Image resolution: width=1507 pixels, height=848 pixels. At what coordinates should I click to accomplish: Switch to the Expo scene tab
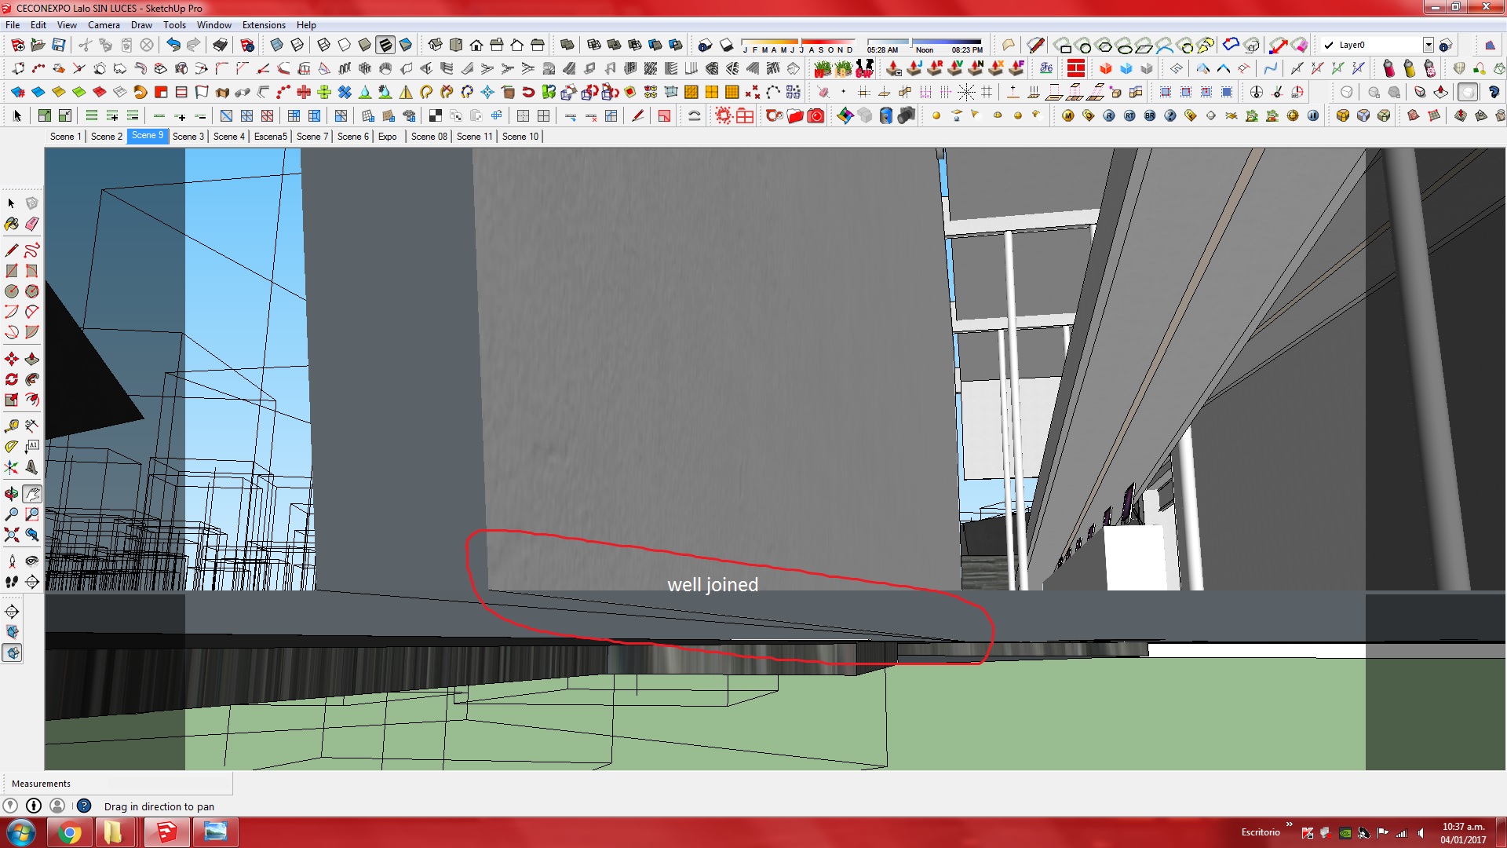[387, 137]
